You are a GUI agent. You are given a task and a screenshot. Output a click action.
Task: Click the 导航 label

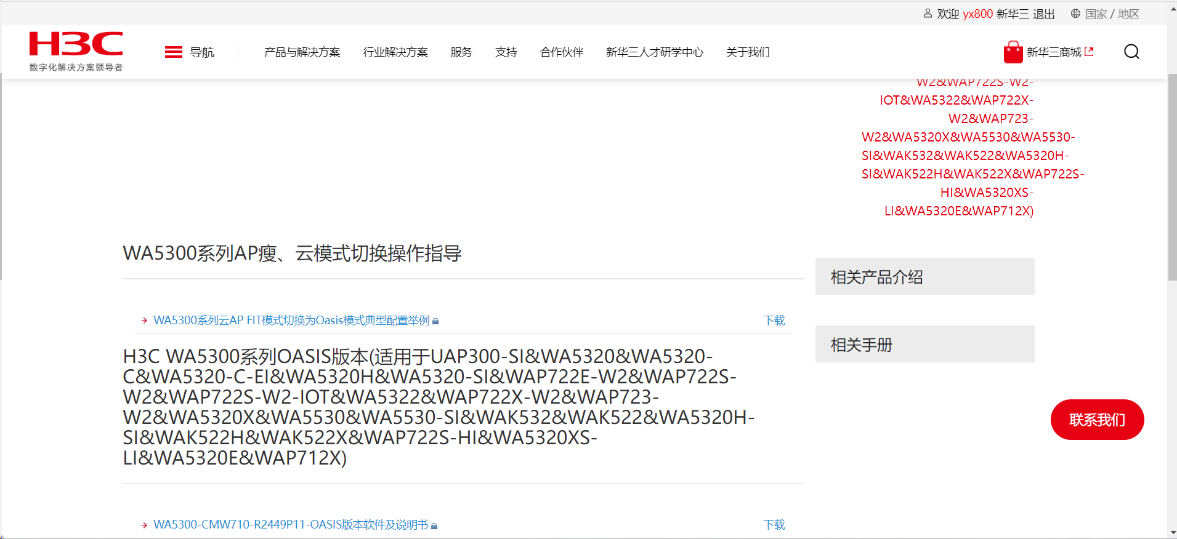tap(202, 52)
